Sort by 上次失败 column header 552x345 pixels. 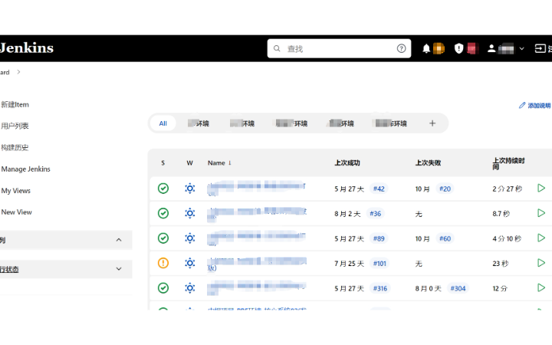pos(428,163)
